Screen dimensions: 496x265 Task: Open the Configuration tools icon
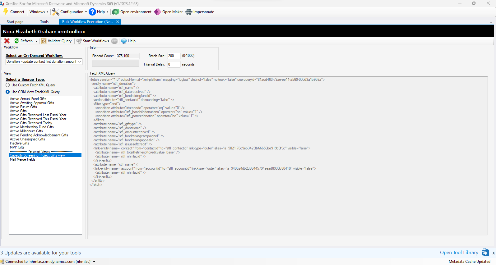pos(55,12)
